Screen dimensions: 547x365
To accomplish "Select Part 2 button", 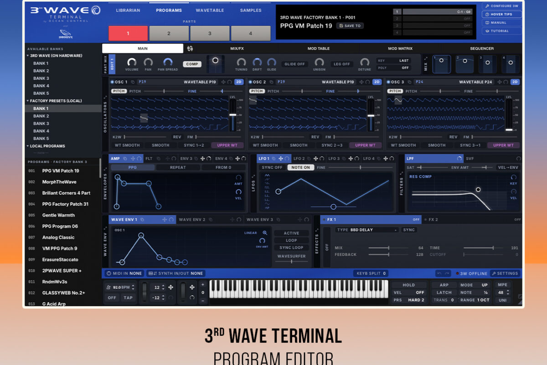I will click(169, 33).
